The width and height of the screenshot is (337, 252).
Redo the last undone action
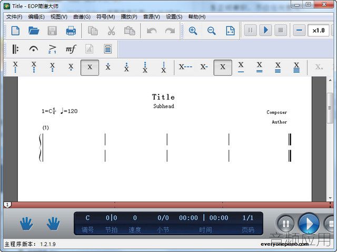[170, 30]
